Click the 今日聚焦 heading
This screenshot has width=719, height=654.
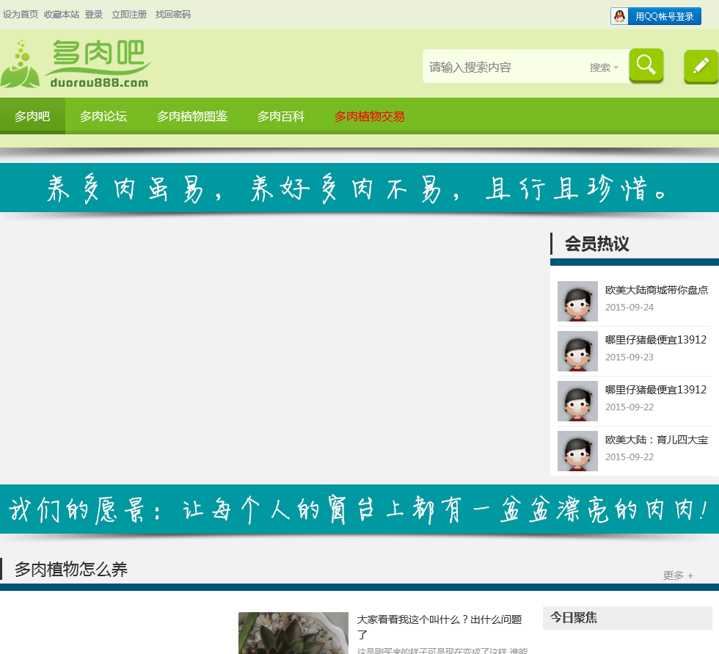[574, 617]
